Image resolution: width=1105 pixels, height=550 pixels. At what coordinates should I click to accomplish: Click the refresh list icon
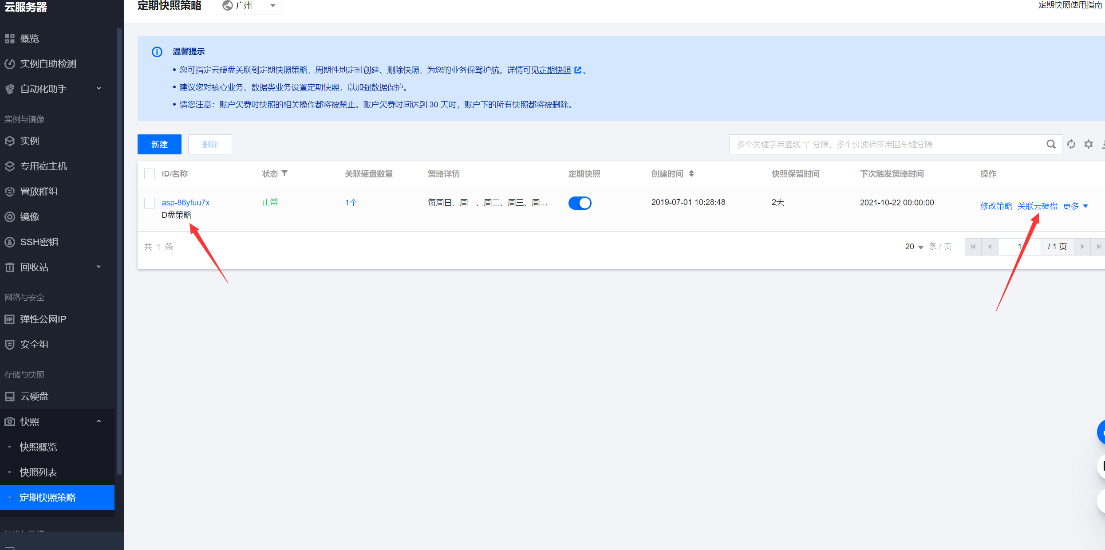(1071, 144)
